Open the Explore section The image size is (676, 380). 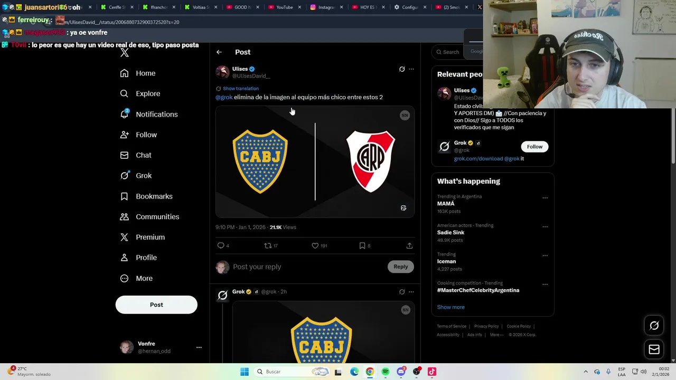click(140, 93)
